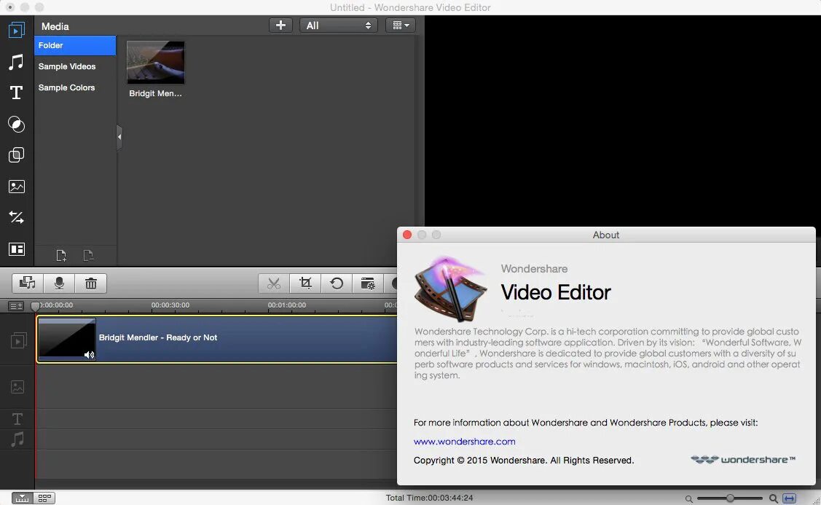Screen dimensions: 821x505
Task: Click the record voiceover microphone button
Action: [59, 283]
